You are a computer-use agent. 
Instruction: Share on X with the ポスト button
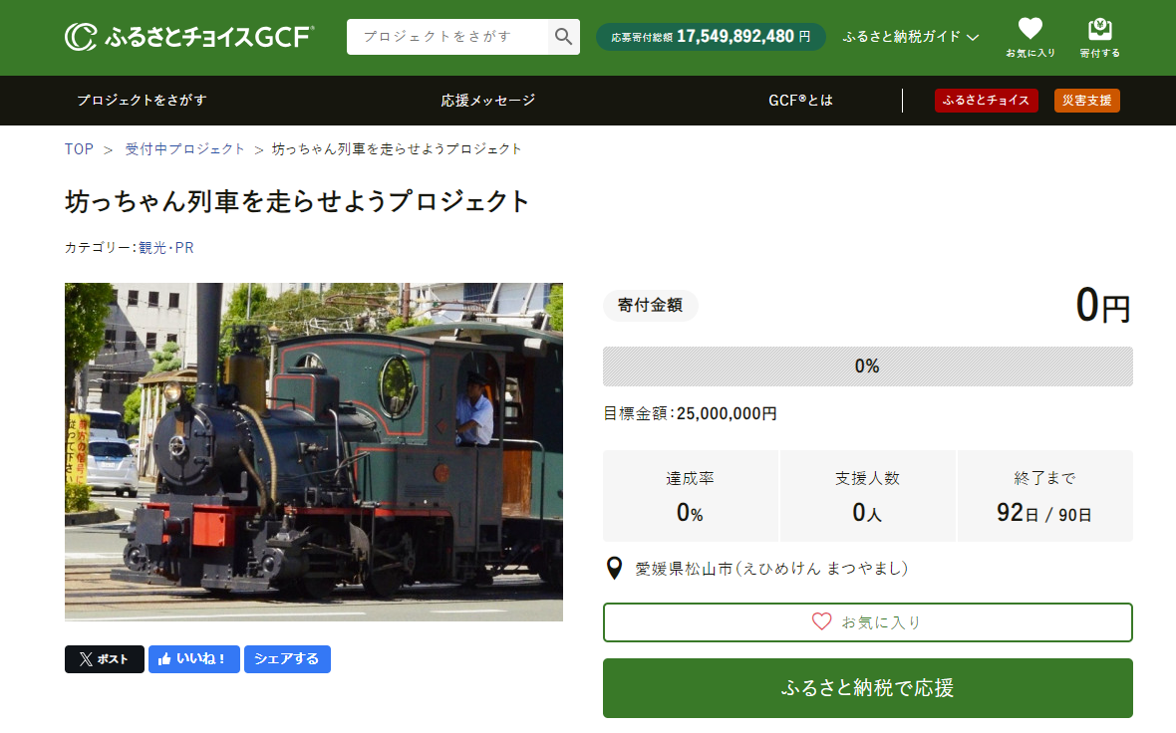pos(105,659)
